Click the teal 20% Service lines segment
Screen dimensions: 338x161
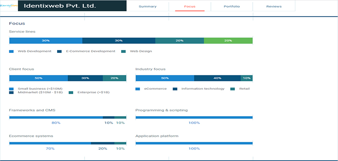179,41
